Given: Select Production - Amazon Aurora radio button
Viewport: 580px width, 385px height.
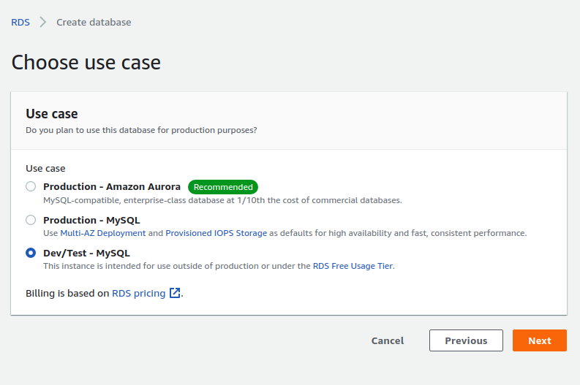Looking at the screenshot, I should [31, 186].
